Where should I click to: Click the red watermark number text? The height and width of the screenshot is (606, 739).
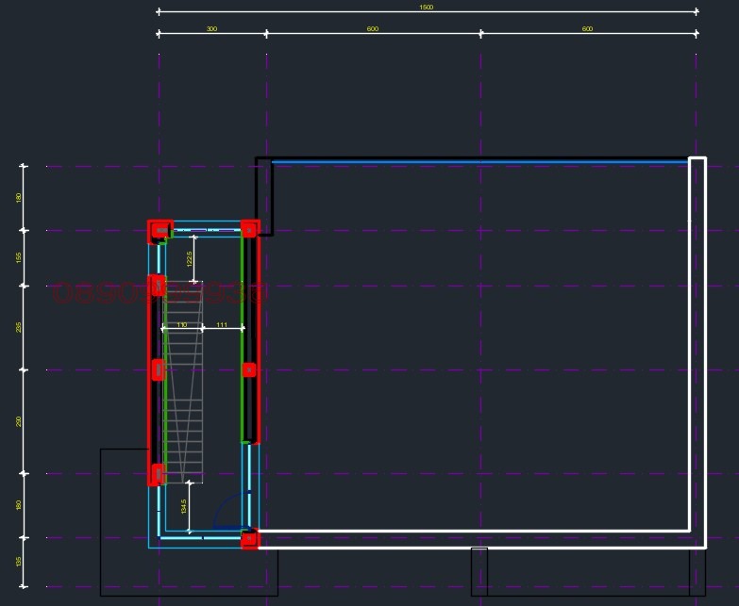point(159,294)
